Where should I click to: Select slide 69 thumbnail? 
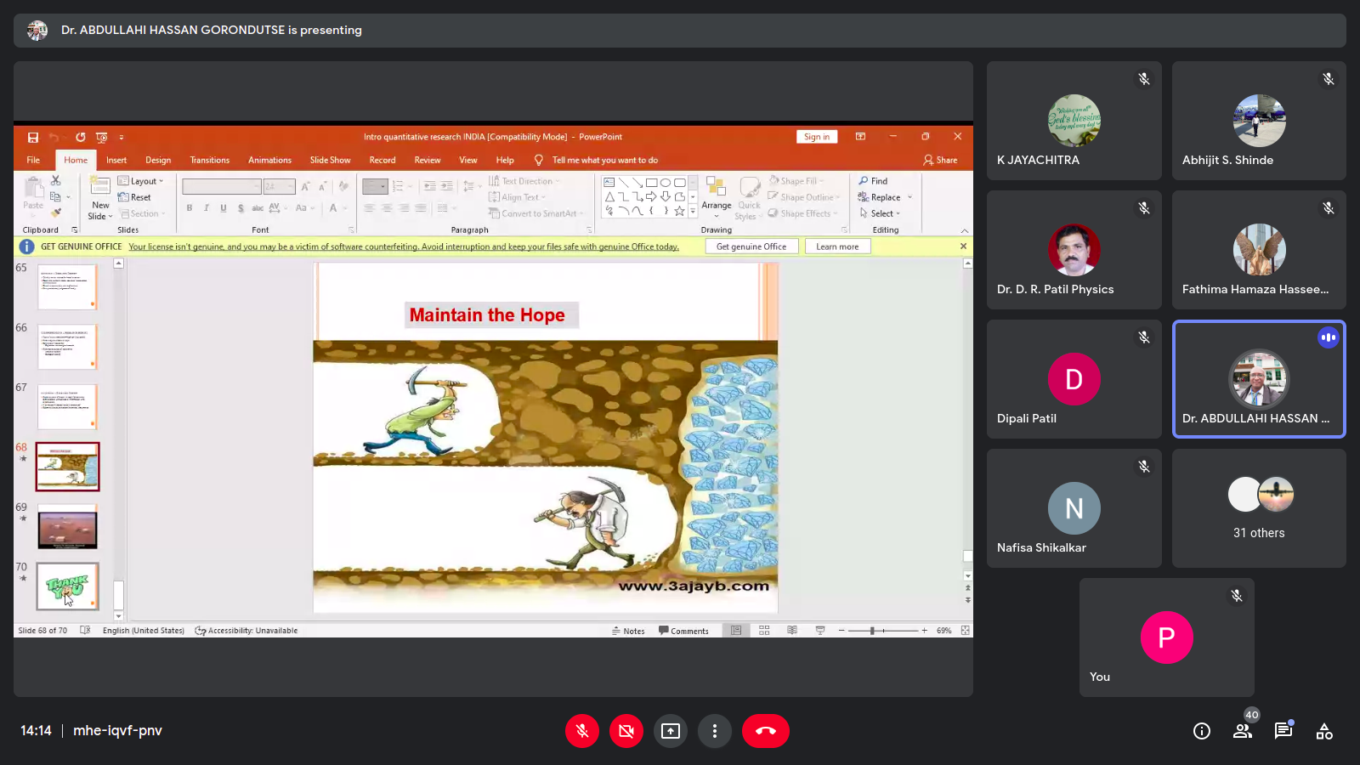click(x=67, y=526)
